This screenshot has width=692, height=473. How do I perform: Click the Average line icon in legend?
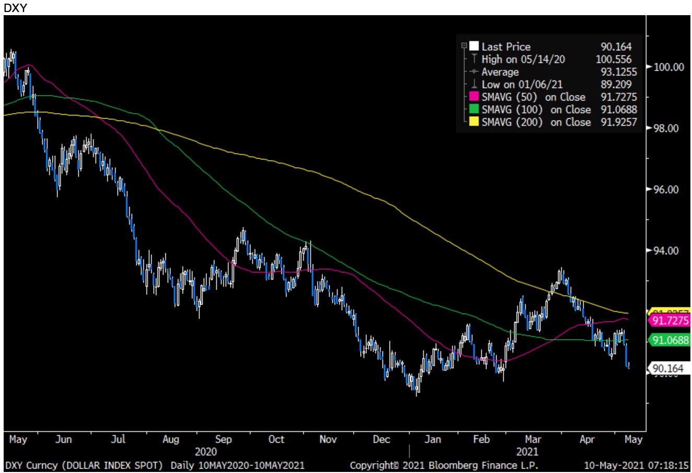point(474,72)
